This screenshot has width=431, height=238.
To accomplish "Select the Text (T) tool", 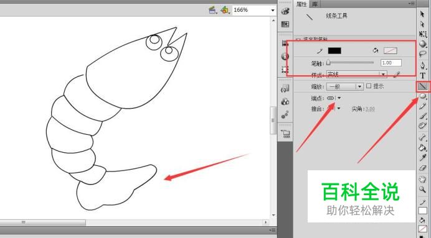I will click(x=423, y=76).
